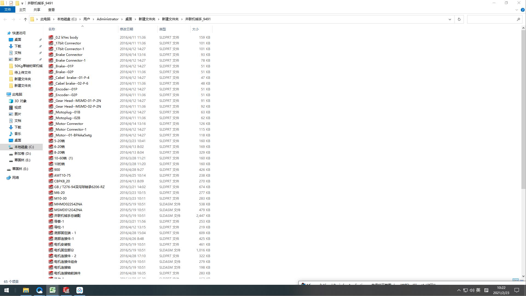Open the 查看 ribbon tab
Image resolution: width=526 pixels, height=296 pixels.
[x=51, y=10]
